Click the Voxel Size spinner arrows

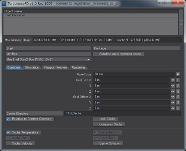tap(178, 74)
